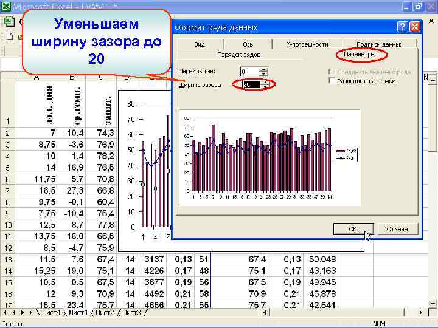Select the cell containing 74,3
This screenshot has height=328, width=438.
(101, 133)
